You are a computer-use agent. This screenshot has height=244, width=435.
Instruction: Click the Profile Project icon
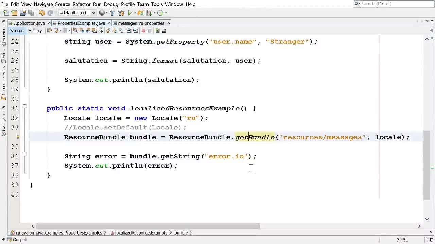[x=160, y=13]
